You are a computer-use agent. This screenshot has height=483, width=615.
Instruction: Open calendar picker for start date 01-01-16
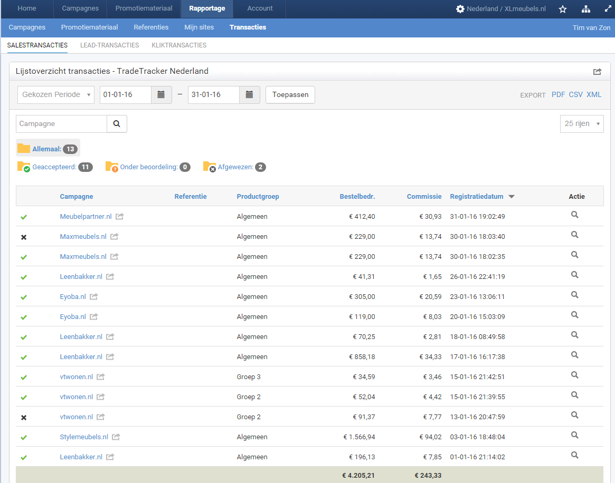pos(161,95)
